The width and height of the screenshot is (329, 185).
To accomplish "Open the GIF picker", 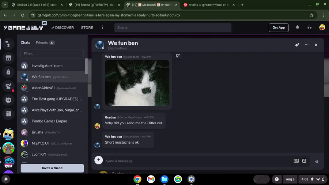I will click(296, 161).
